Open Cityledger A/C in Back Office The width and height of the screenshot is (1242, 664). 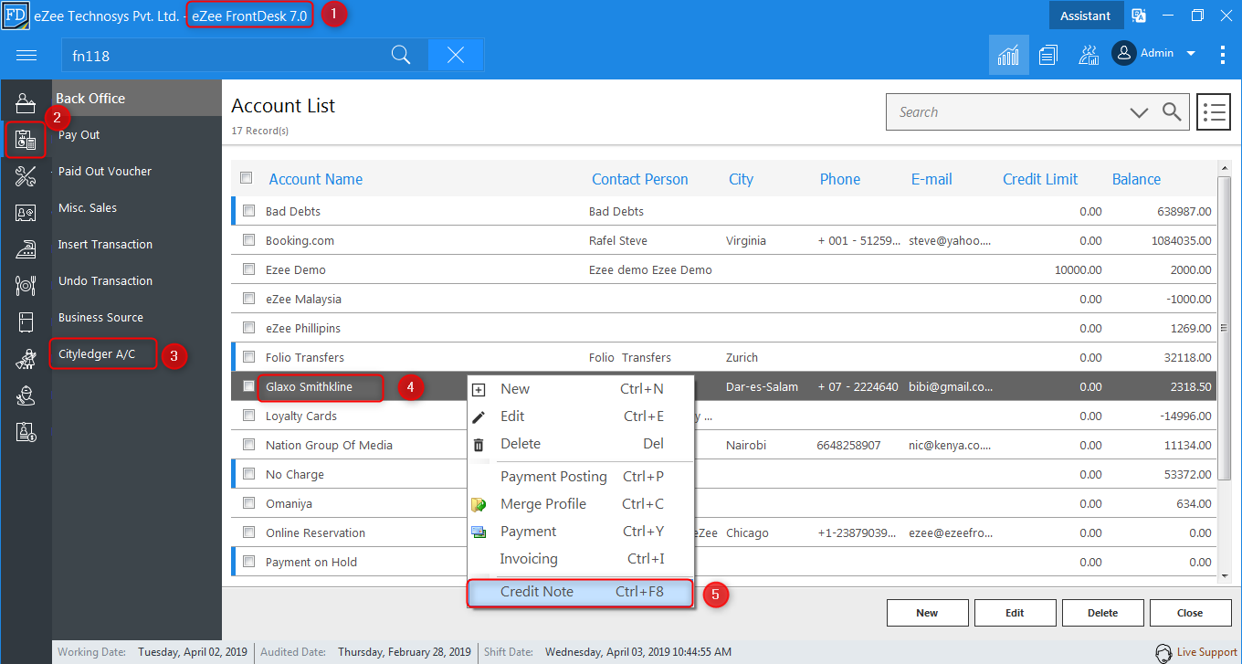coord(97,354)
